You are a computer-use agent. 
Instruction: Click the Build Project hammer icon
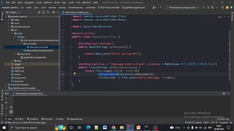coord(161,7)
